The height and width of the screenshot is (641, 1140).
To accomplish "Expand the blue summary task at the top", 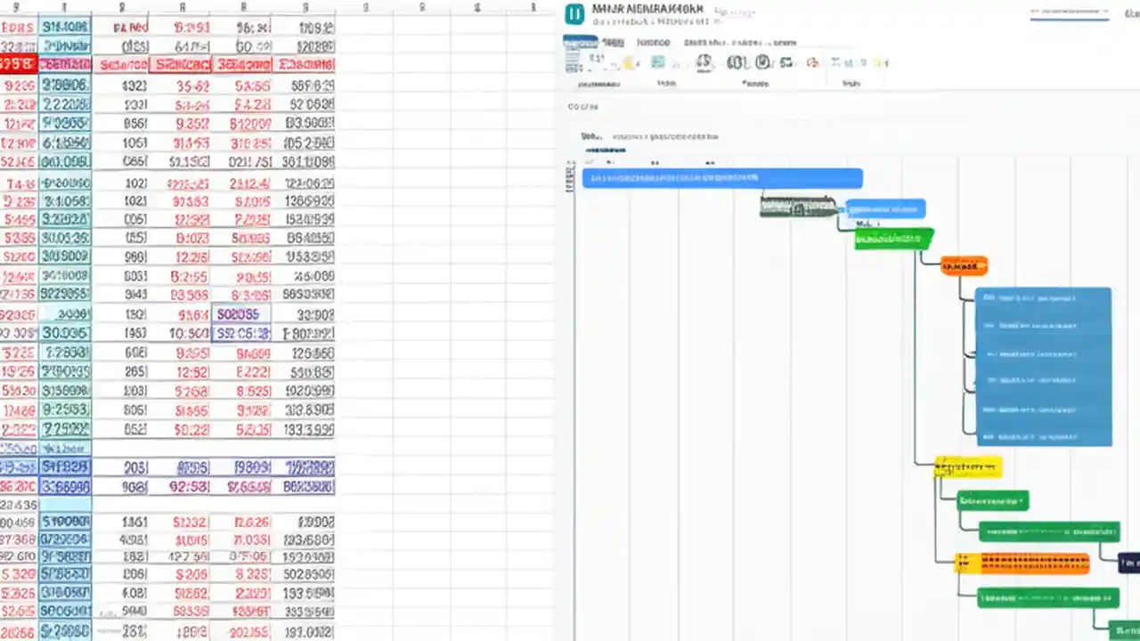I will (722, 177).
